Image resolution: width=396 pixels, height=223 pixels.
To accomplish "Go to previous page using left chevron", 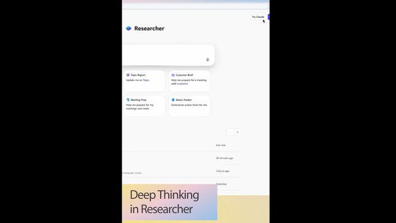I will coord(230,132).
